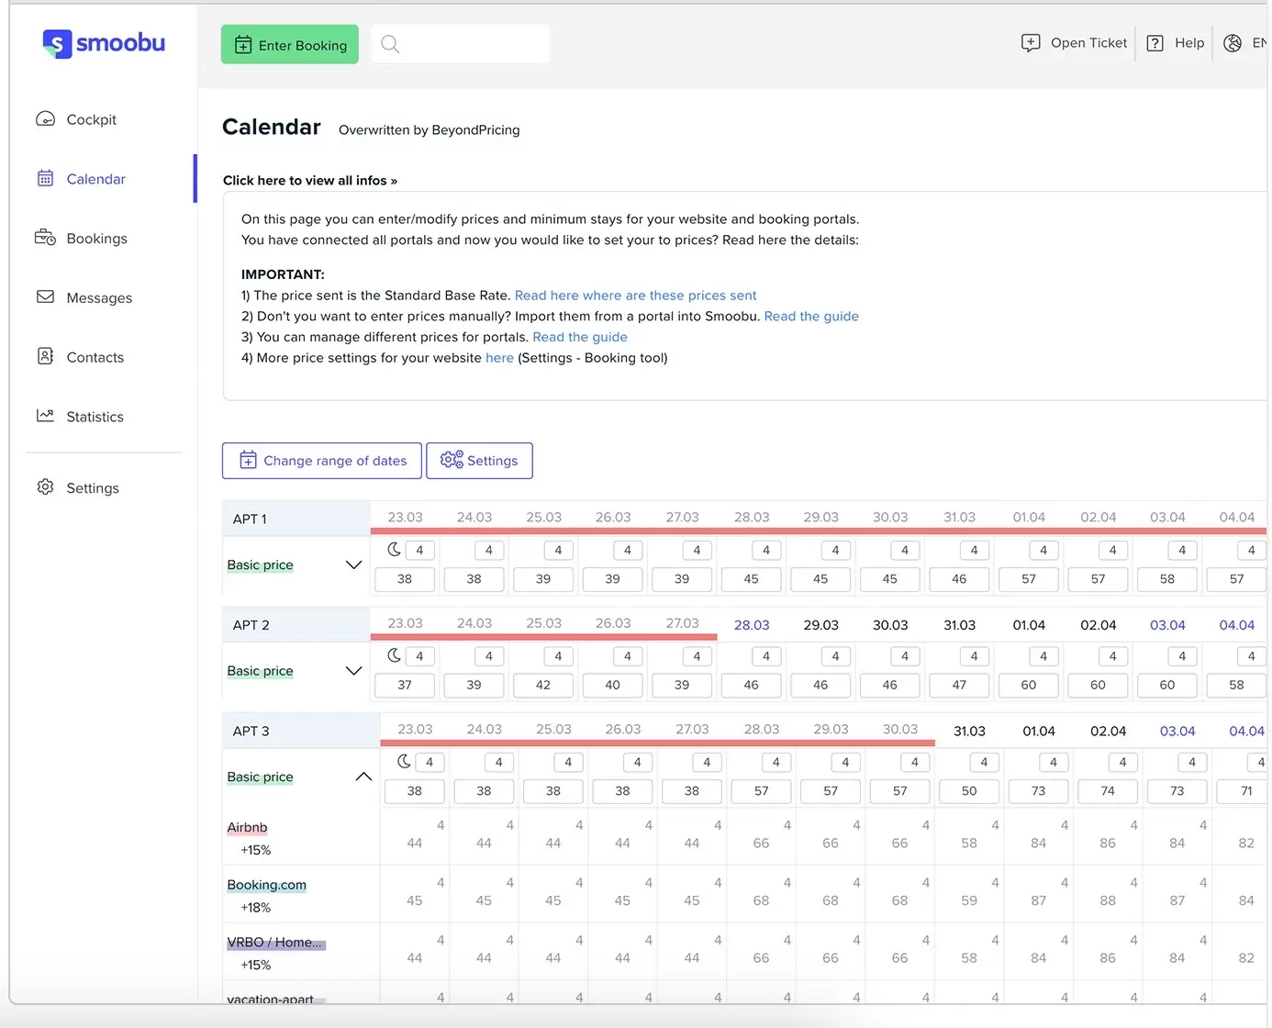Click APT 1 date 01.04 header
The width and height of the screenshot is (1272, 1028).
pos(1029,518)
